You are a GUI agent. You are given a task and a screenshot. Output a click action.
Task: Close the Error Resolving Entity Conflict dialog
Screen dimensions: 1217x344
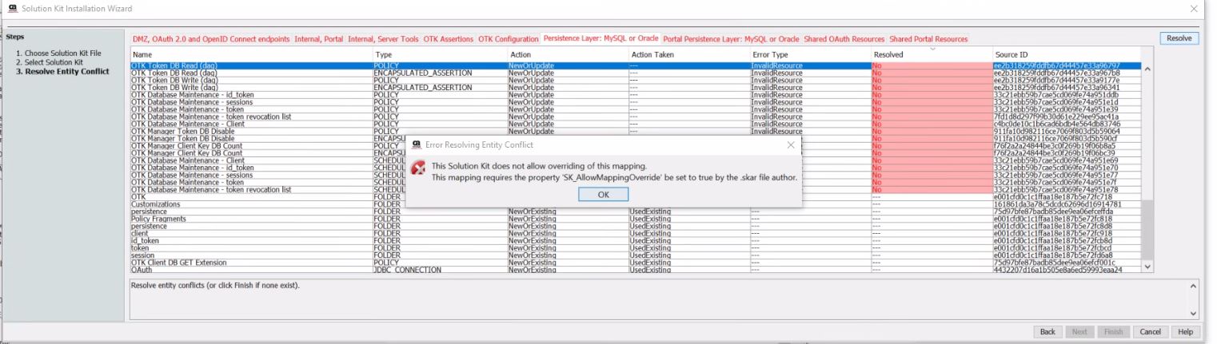[790, 145]
